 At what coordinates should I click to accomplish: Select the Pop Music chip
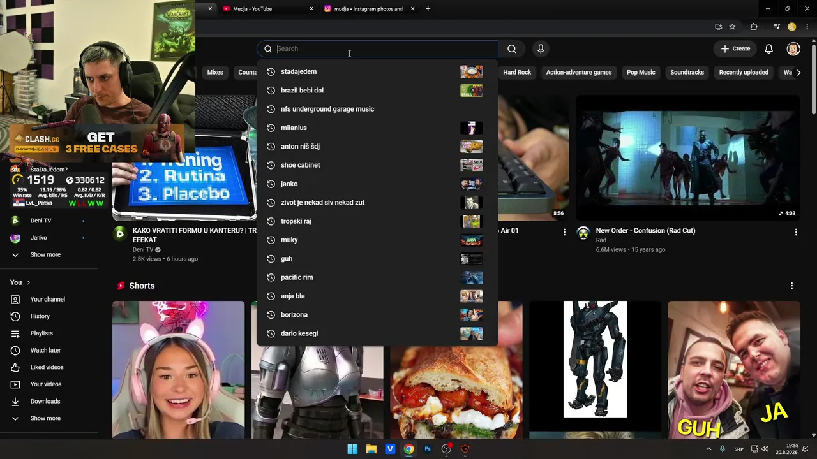(641, 73)
